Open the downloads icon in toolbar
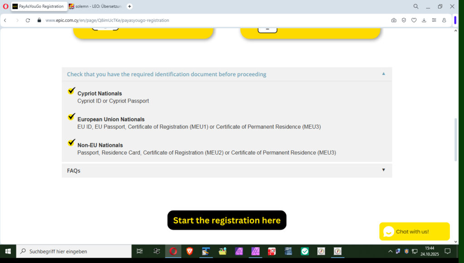 coord(424,20)
